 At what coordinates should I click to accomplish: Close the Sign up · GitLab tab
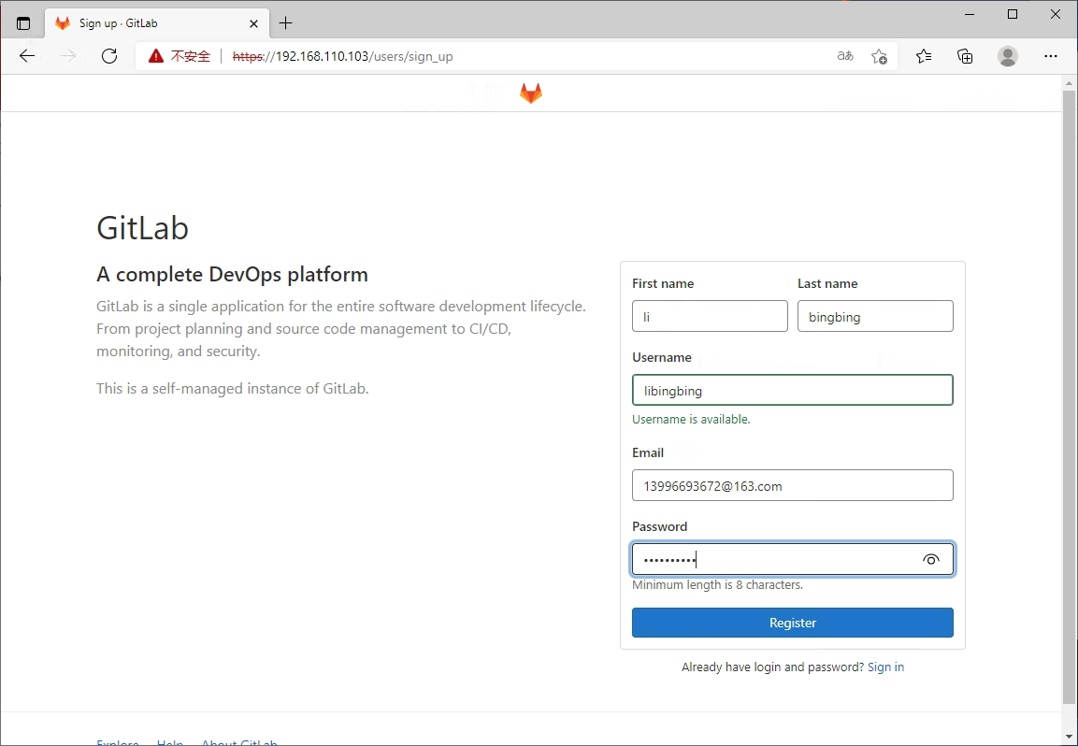(x=253, y=23)
